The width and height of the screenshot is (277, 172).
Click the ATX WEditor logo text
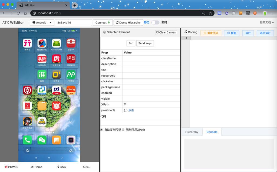point(13,23)
